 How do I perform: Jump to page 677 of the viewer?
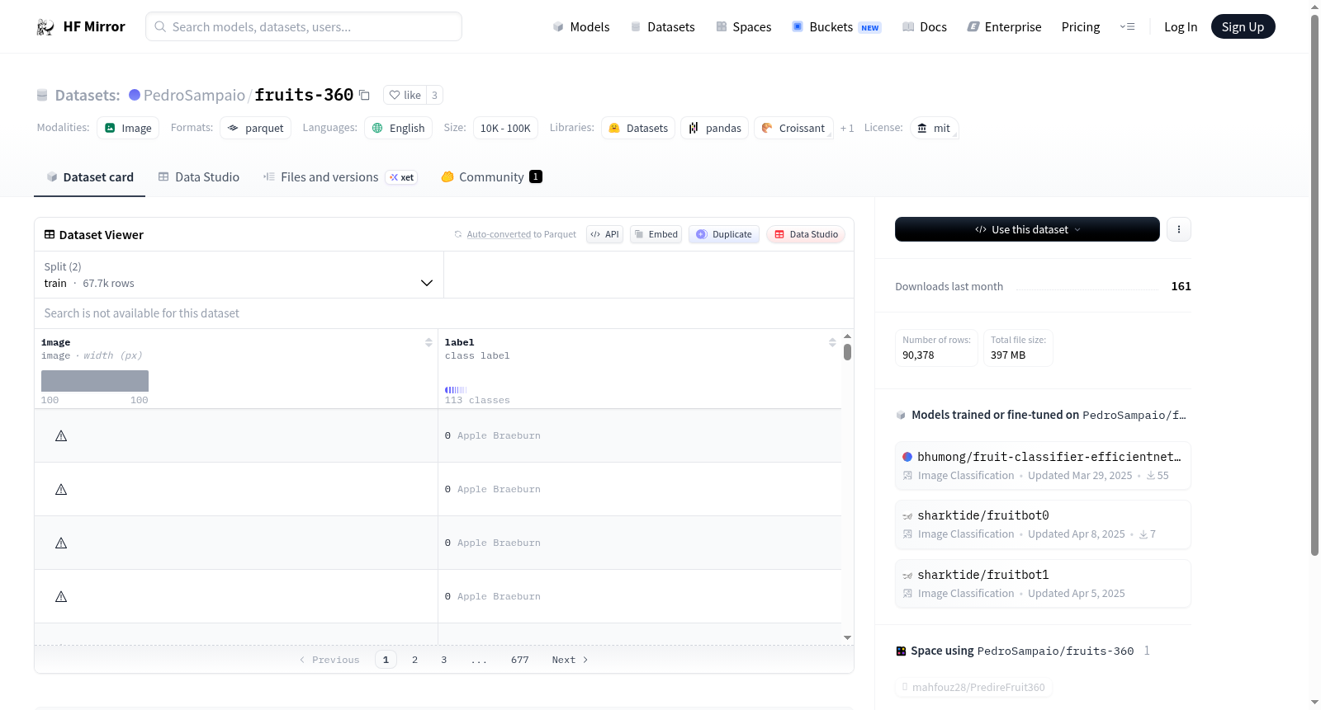click(x=520, y=660)
